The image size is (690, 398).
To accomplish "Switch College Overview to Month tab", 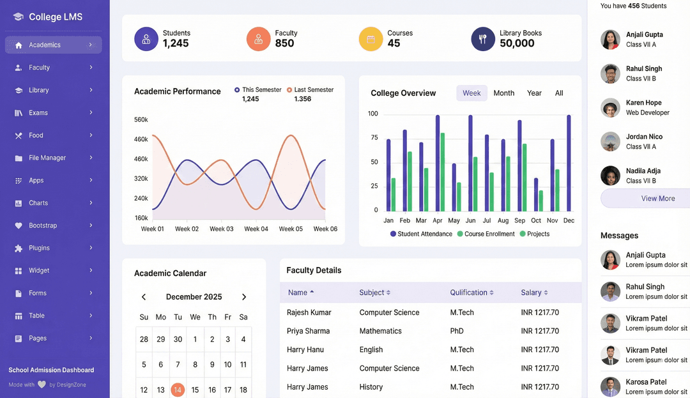I will click(x=503, y=93).
